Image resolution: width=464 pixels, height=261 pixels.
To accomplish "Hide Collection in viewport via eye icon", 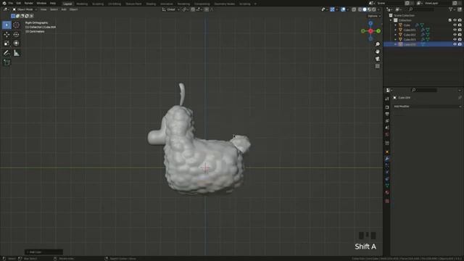I will point(455,20).
